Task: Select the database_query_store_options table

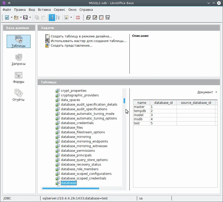Action: point(84,160)
